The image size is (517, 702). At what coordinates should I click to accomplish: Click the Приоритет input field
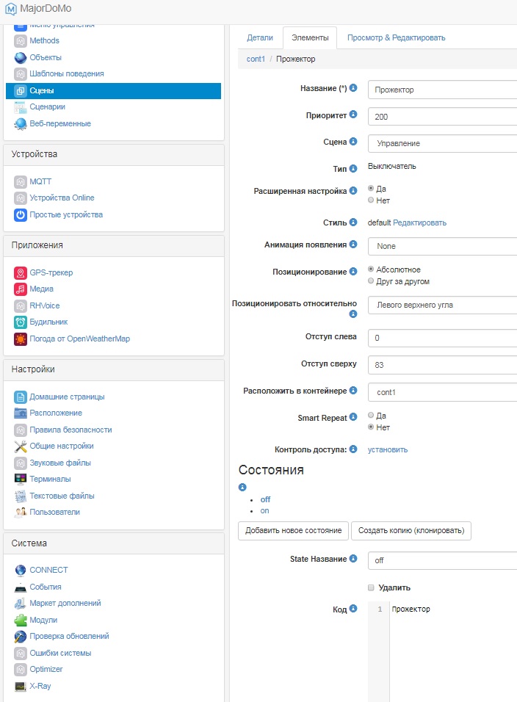[442, 117]
